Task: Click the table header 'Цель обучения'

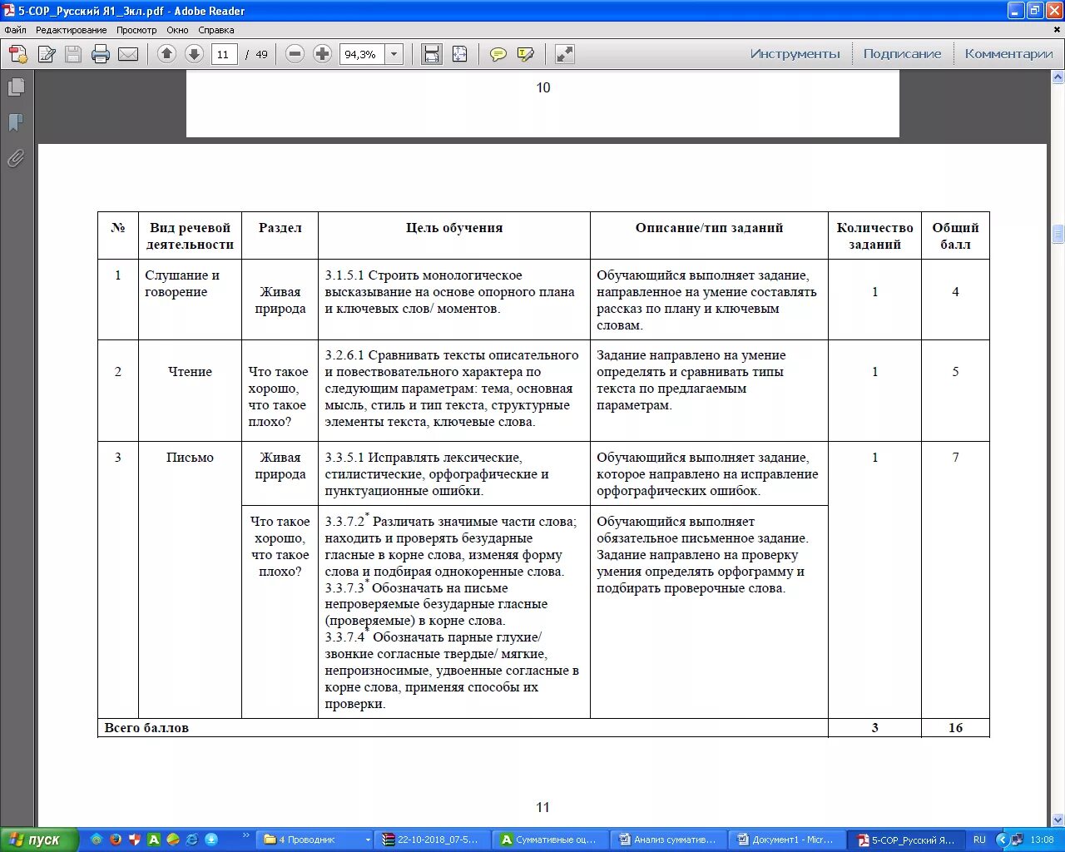Action: 454,228
